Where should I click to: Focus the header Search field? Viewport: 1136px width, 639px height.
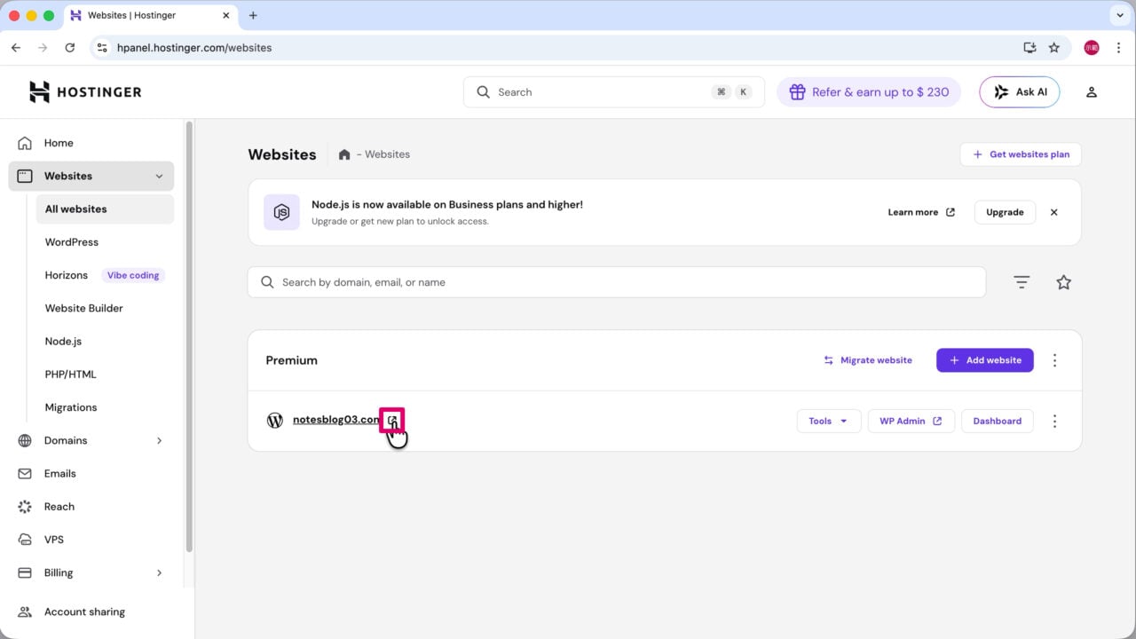tap(614, 92)
